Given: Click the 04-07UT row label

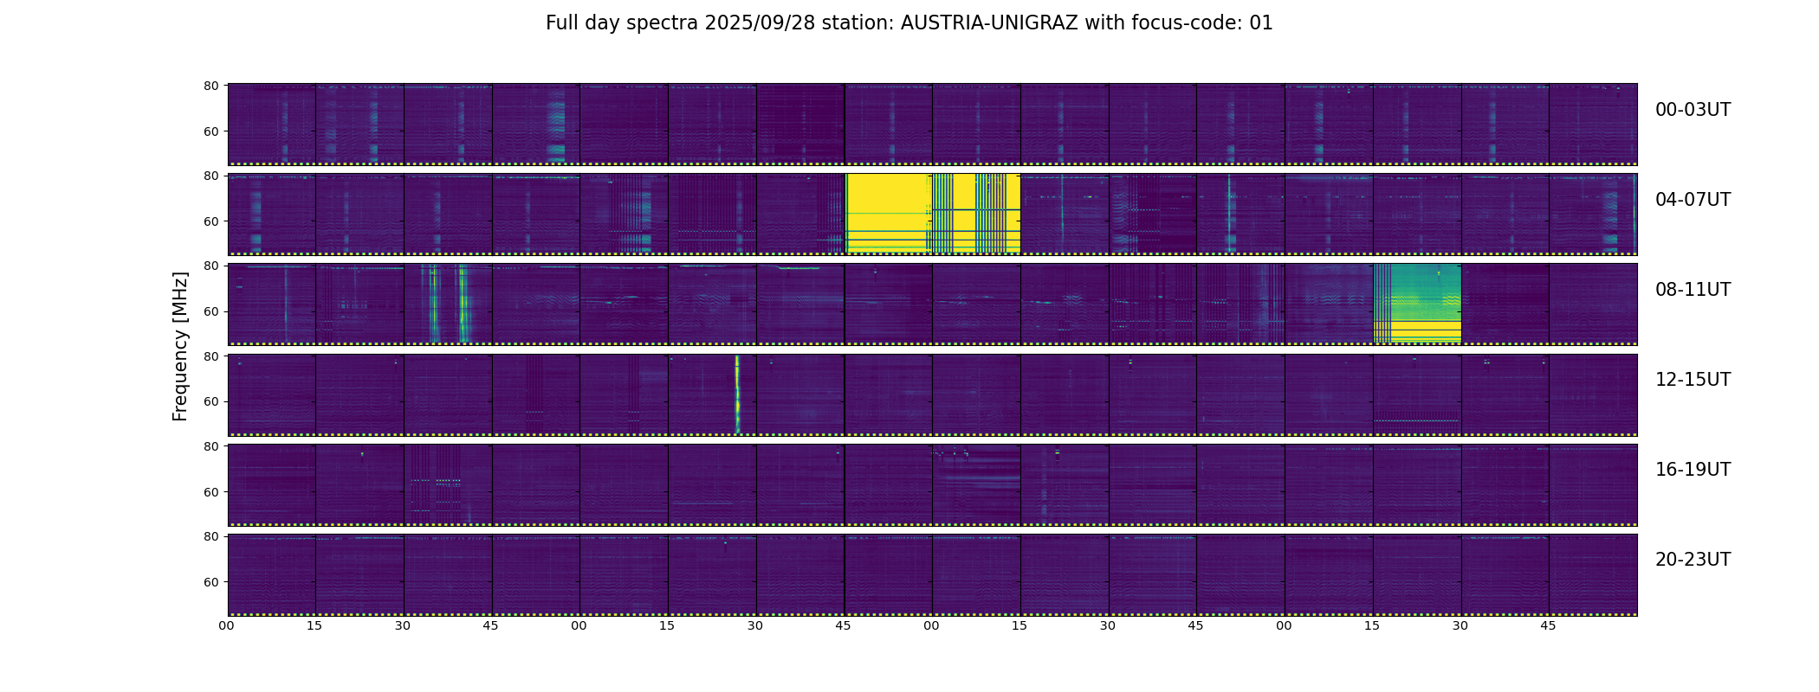Looking at the screenshot, I should (1693, 200).
